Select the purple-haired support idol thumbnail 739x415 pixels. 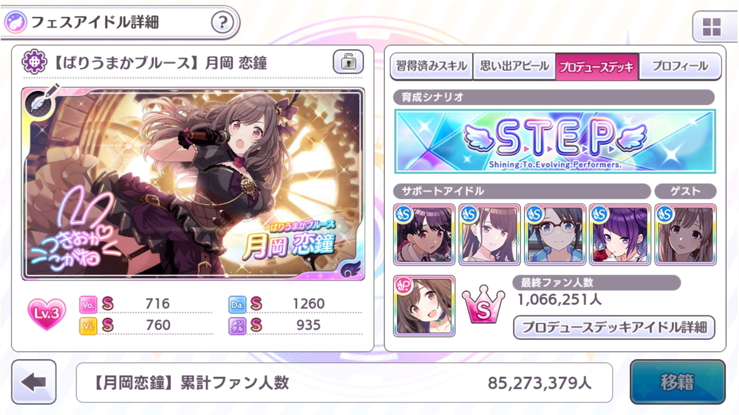(620, 235)
